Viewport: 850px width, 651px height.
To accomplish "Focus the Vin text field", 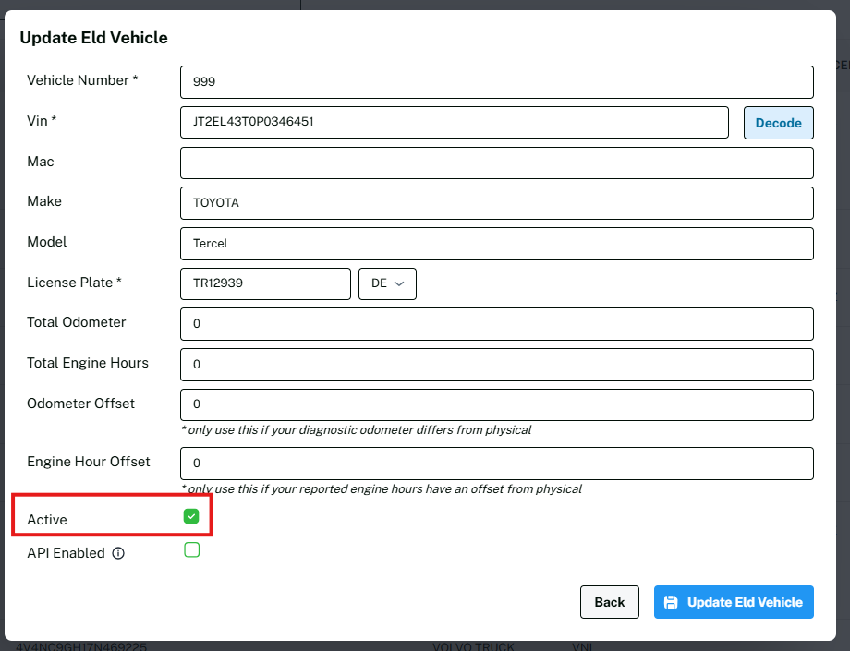I will pos(454,122).
